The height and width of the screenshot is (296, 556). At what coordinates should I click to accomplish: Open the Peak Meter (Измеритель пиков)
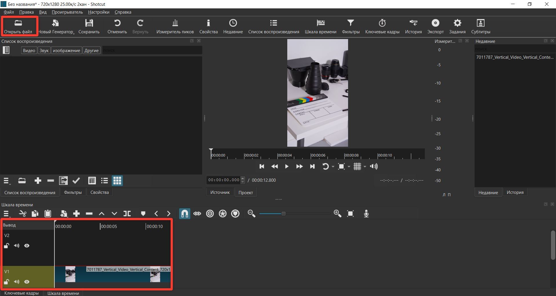175,26
